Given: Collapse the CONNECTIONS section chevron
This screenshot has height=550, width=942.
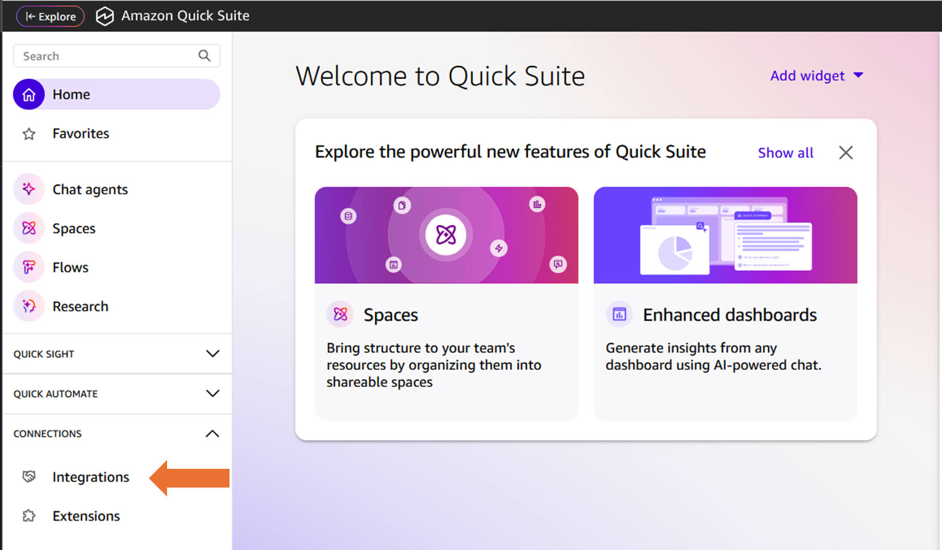Looking at the screenshot, I should [x=212, y=433].
